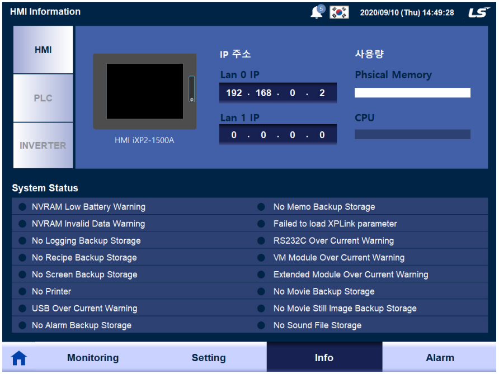Click the Lan 0 IP address field
Screen dimensions: 499x374
click(278, 93)
